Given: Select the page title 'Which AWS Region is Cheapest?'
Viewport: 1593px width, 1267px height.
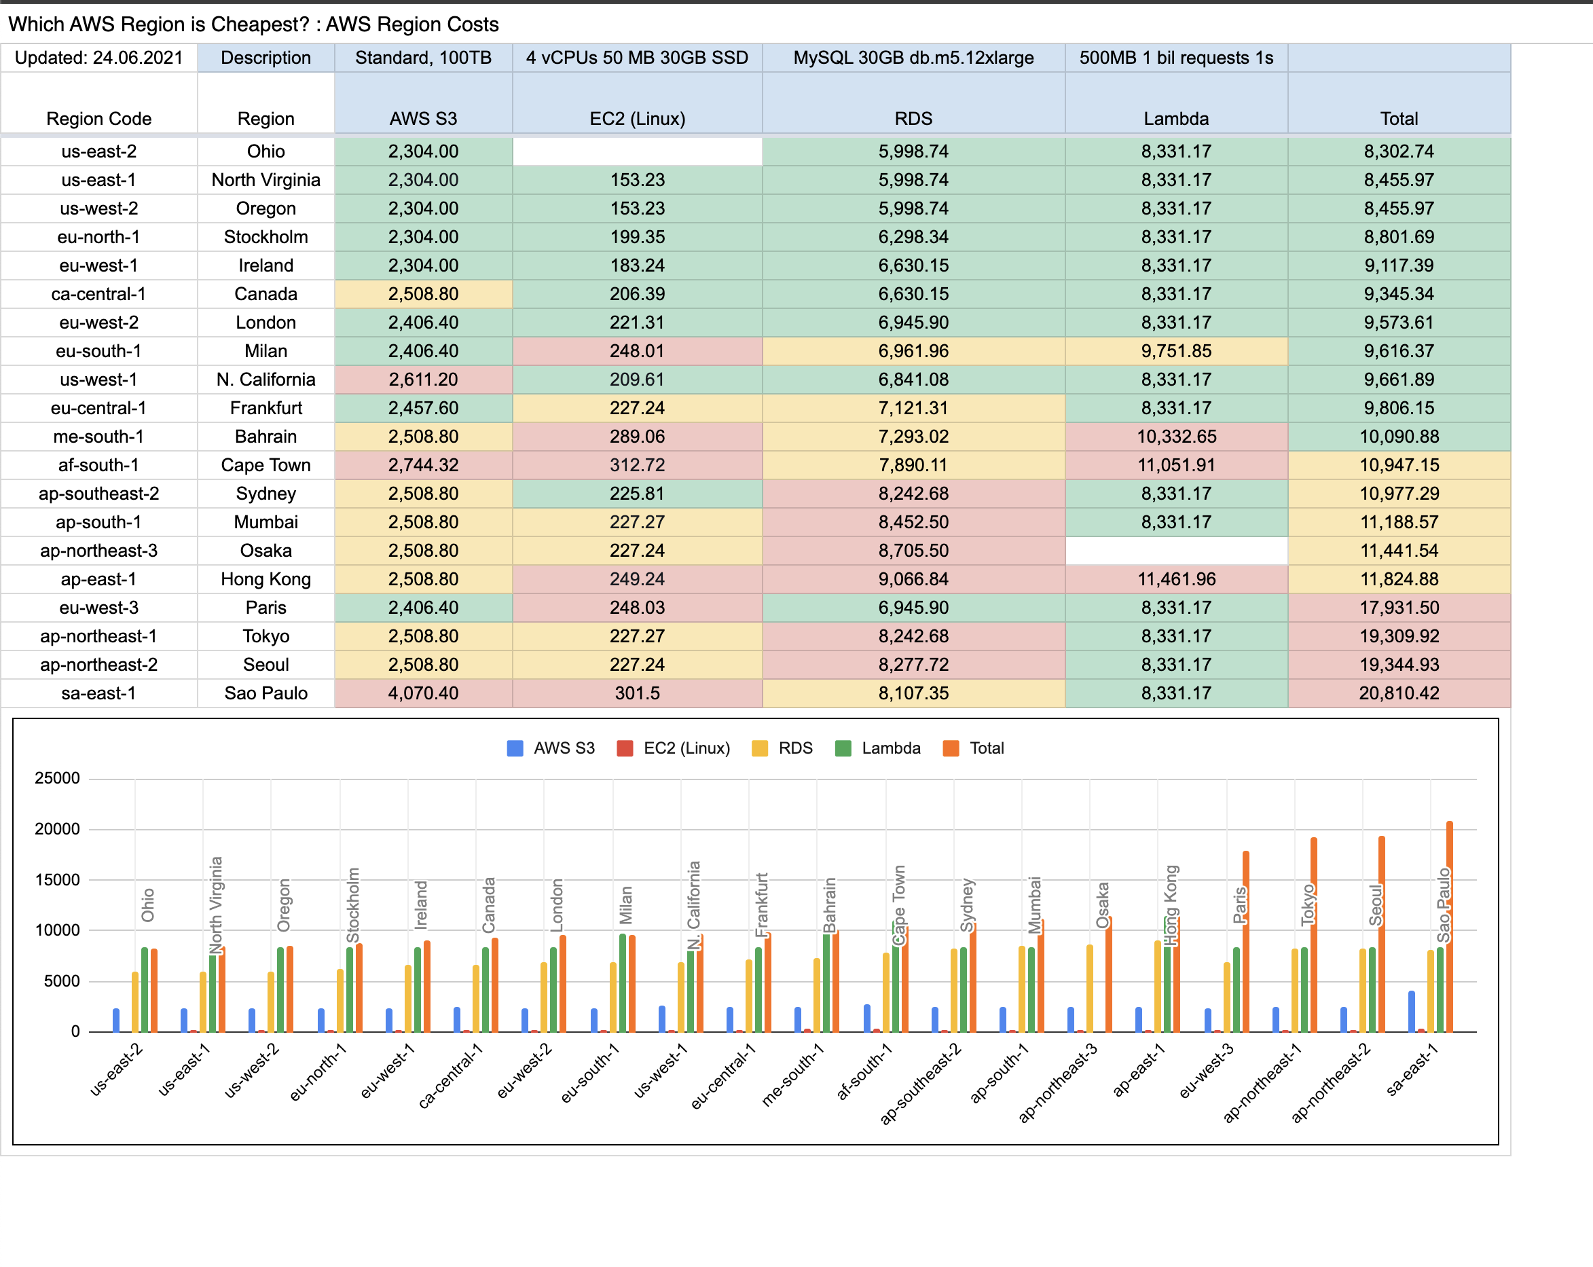Looking at the screenshot, I should click(159, 24).
